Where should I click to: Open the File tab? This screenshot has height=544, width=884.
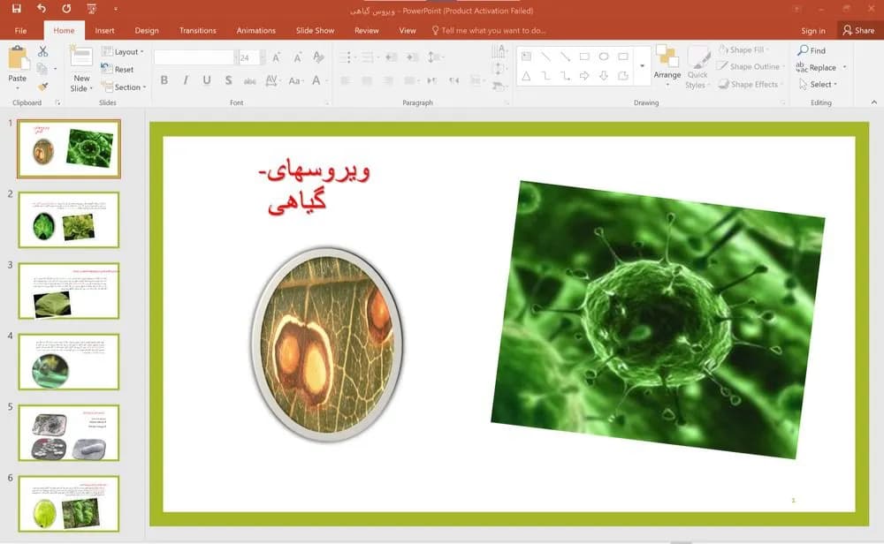21,30
